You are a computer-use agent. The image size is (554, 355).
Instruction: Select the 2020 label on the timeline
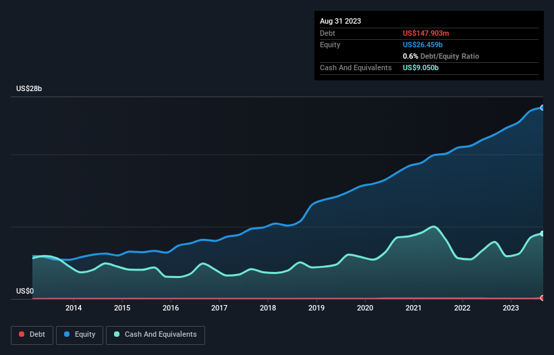[365, 308]
